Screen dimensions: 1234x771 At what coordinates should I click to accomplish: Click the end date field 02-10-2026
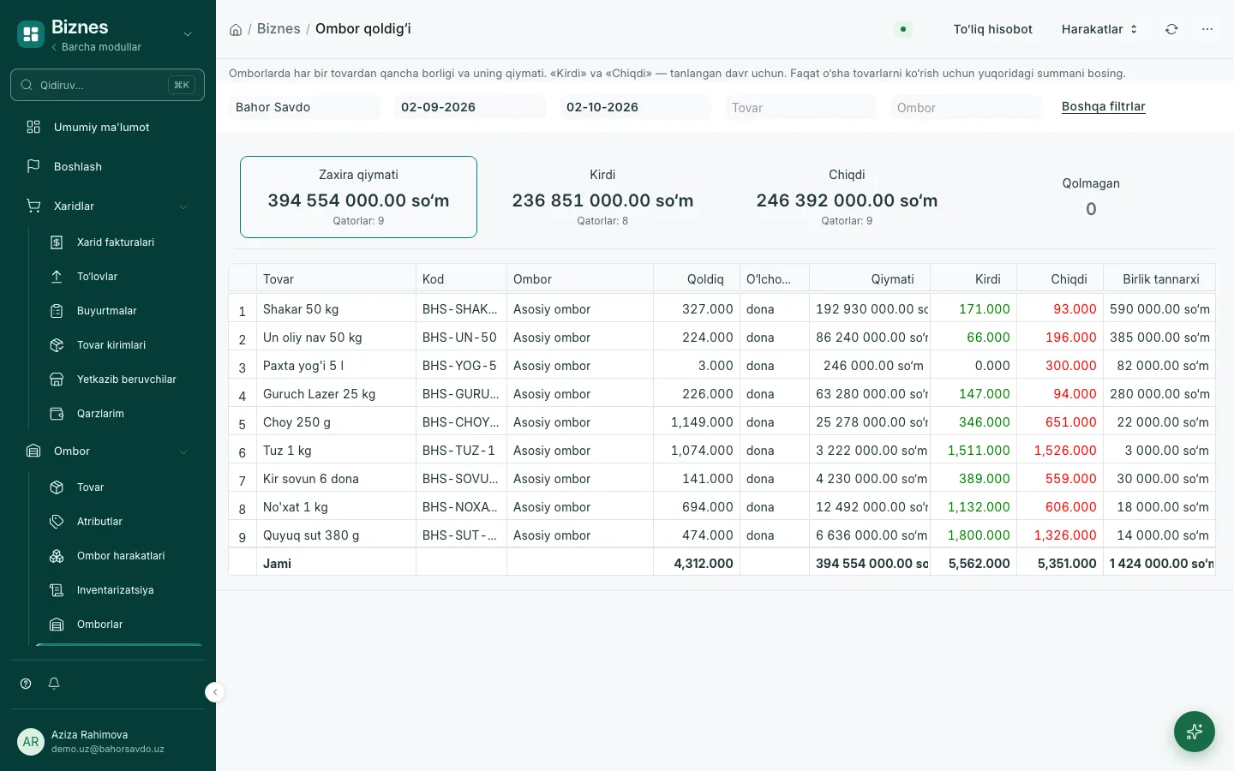(x=635, y=107)
